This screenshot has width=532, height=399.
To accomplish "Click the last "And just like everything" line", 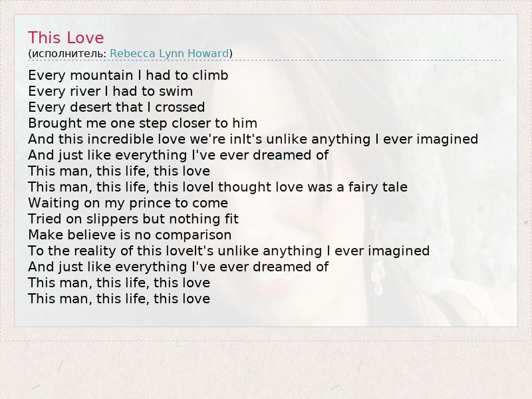I will [x=178, y=267].
